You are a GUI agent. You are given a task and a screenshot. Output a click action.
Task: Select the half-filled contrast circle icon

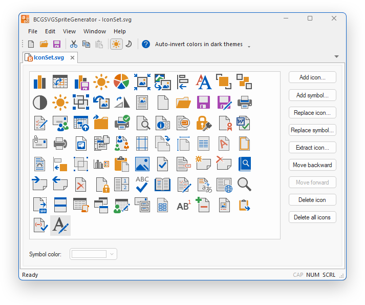(40, 103)
